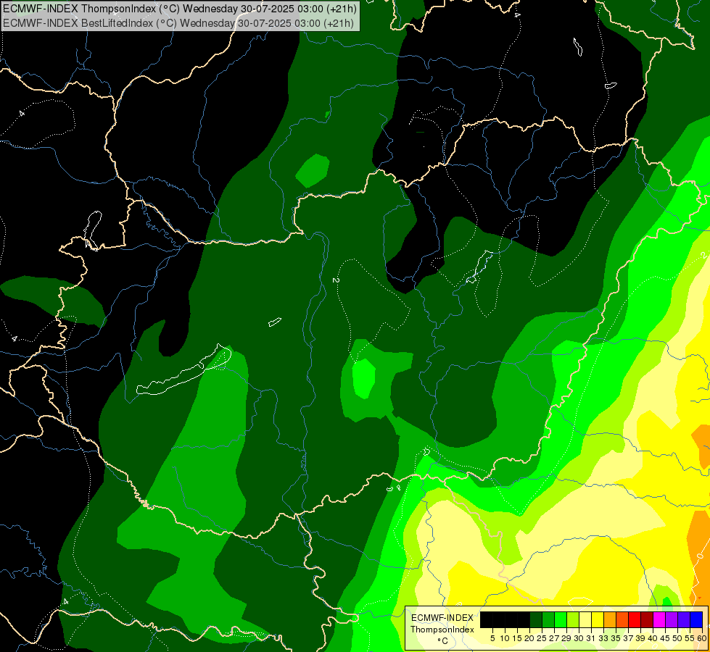Select the dark red 39–40 legend swatch
Viewport: 710px width, 652px height.
pos(647,619)
